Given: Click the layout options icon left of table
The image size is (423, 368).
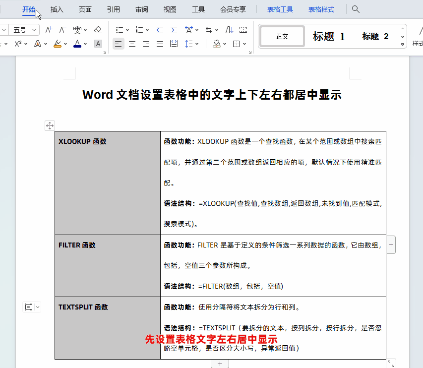Looking at the screenshot, I should pyautogui.click(x=28, y=307).
